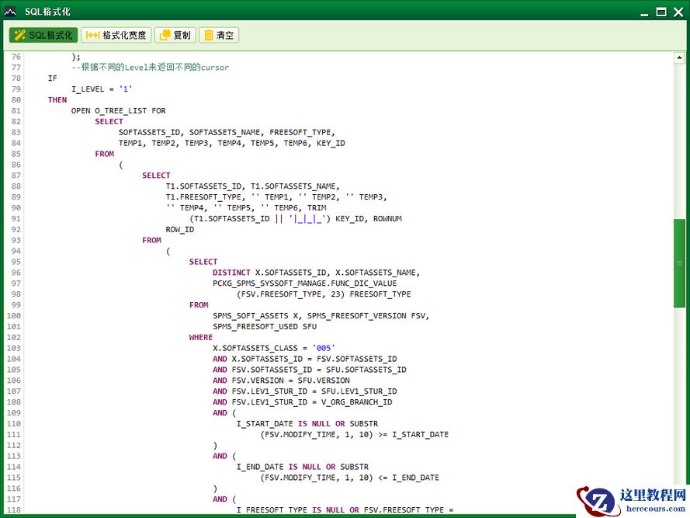Click the WHERE keyword on line 102

click(x=200, y=337)
